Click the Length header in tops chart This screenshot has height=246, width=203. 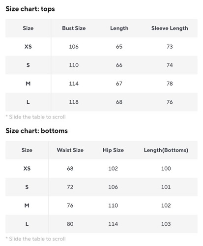(x=119, y=28)
